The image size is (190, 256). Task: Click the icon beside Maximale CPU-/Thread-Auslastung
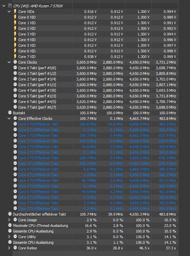(10, 225)
